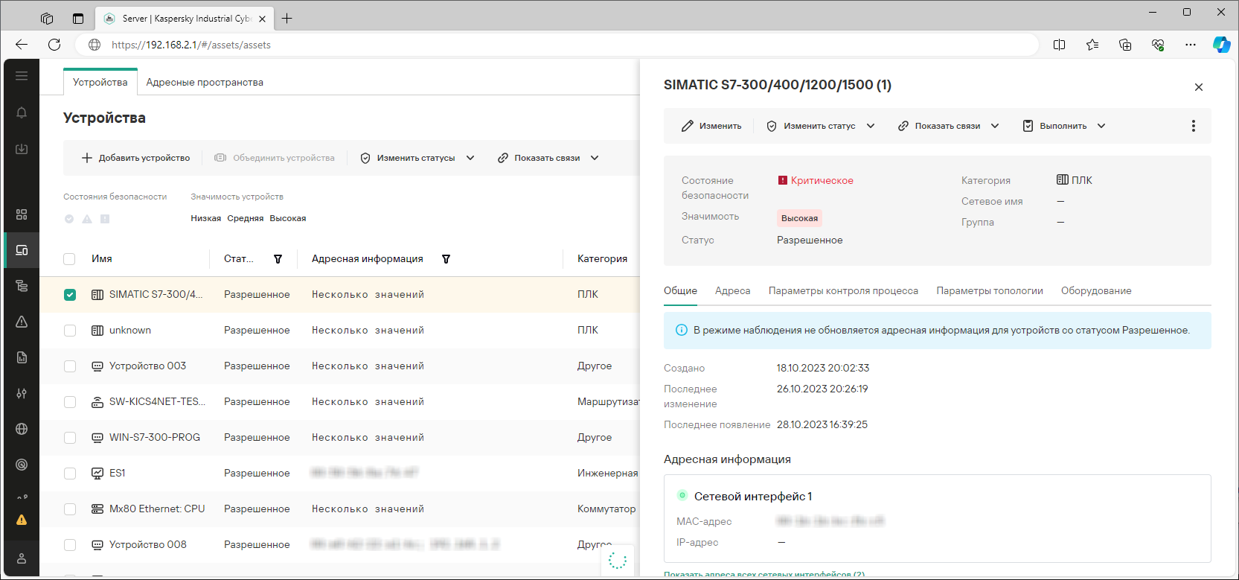The height and width of the screenshot is (580, 1239).
Task: Open the Общие tab in details
Action: click(680, 290)
